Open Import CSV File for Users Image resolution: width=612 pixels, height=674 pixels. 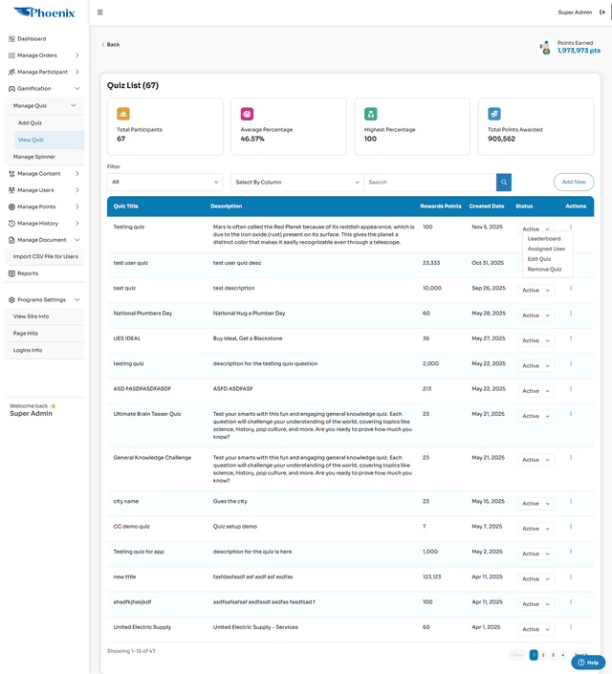(46, 256)
